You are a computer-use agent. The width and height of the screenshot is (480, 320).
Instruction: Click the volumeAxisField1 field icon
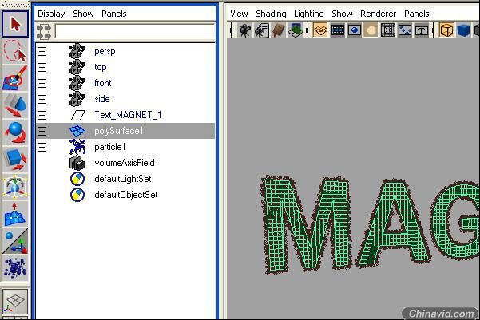[x=77, y=163]
